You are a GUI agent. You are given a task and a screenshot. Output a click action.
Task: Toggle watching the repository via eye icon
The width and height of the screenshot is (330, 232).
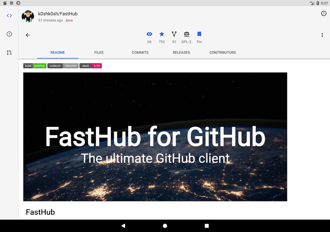coord(149,34)
